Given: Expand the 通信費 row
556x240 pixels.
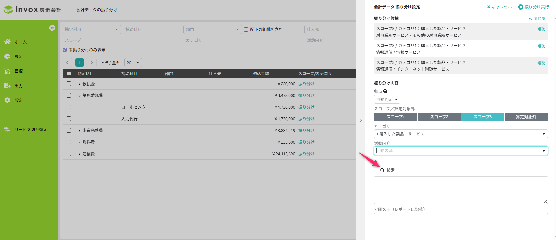Looking at the screenshot, I should point(79,154).
